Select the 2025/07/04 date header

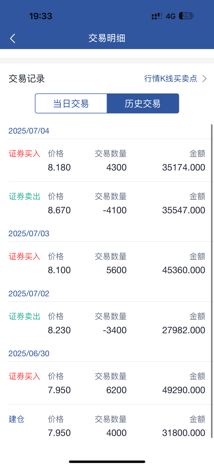click(x=29, y=131)
